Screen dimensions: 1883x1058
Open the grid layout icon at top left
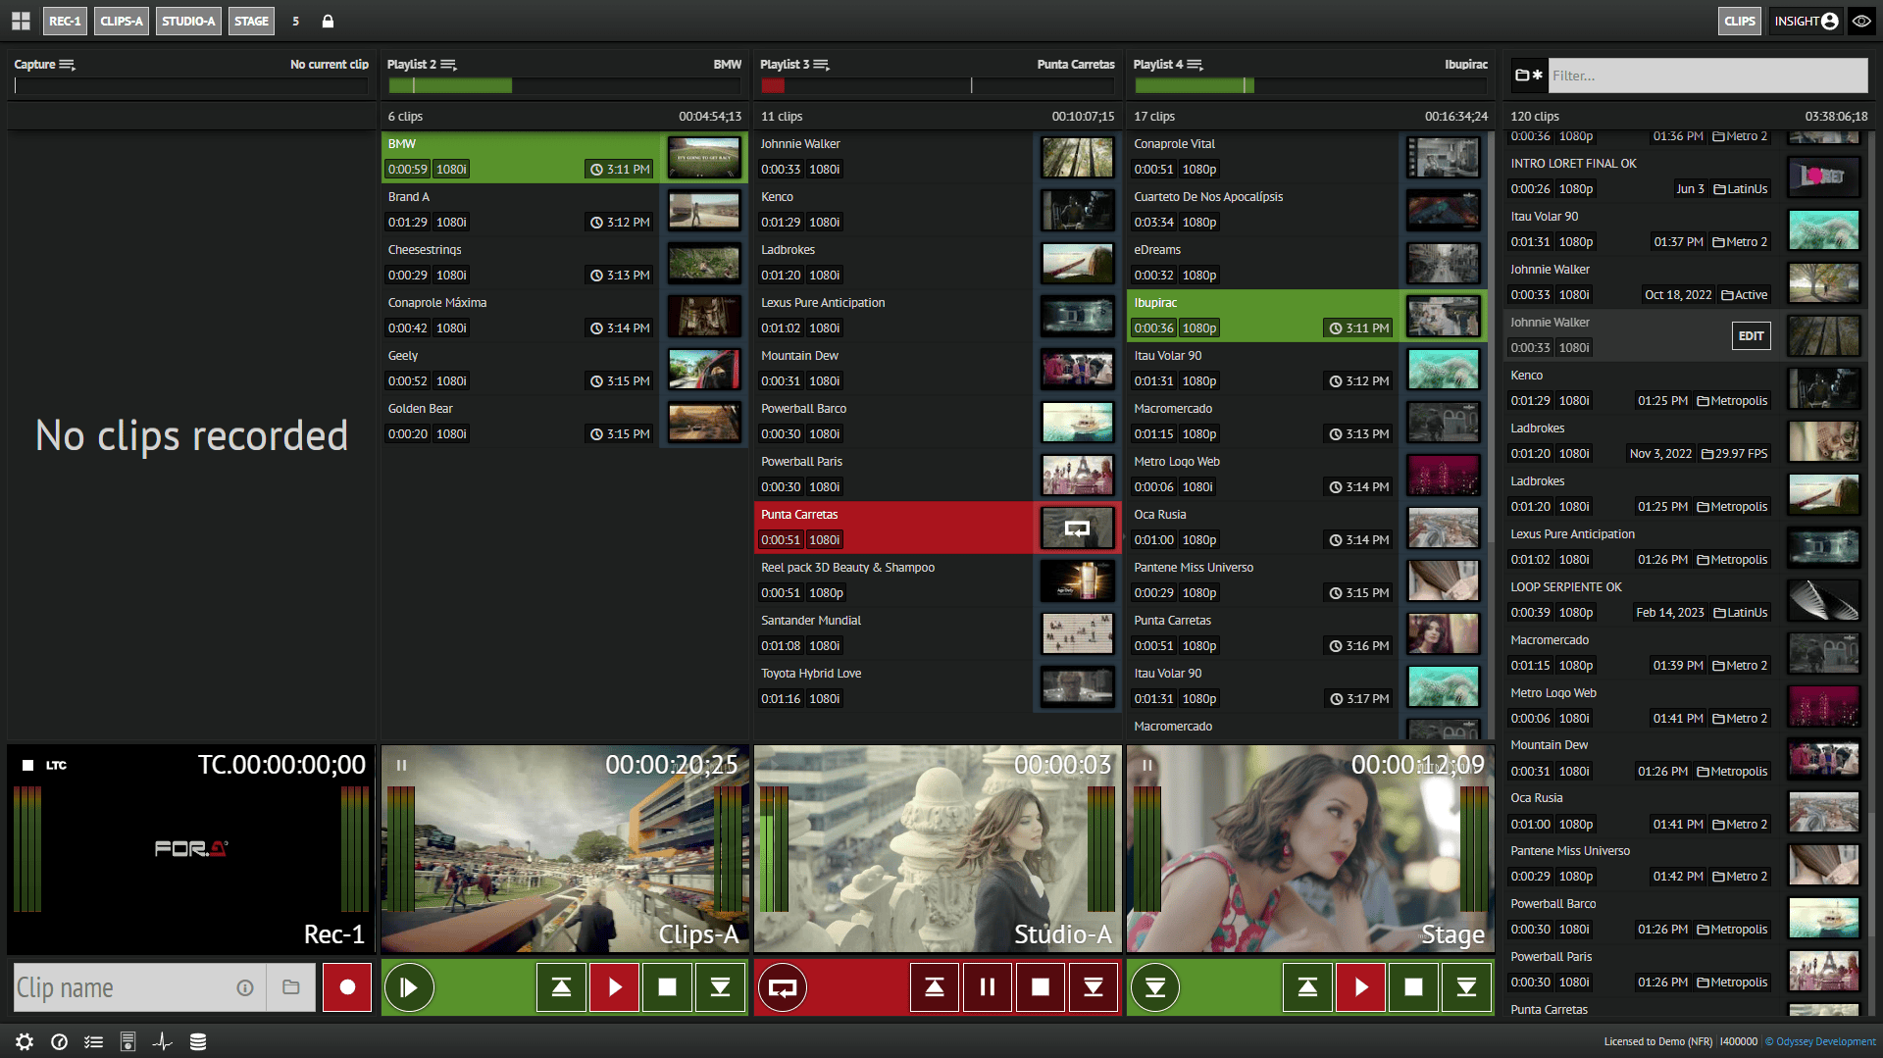pos(21,21)
